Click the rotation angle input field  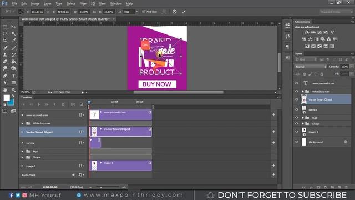(129, 12)
